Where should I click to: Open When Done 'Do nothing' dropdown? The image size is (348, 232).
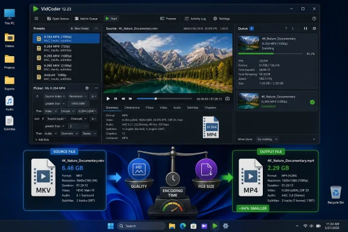pyautogui.click(x=268, y=139)
